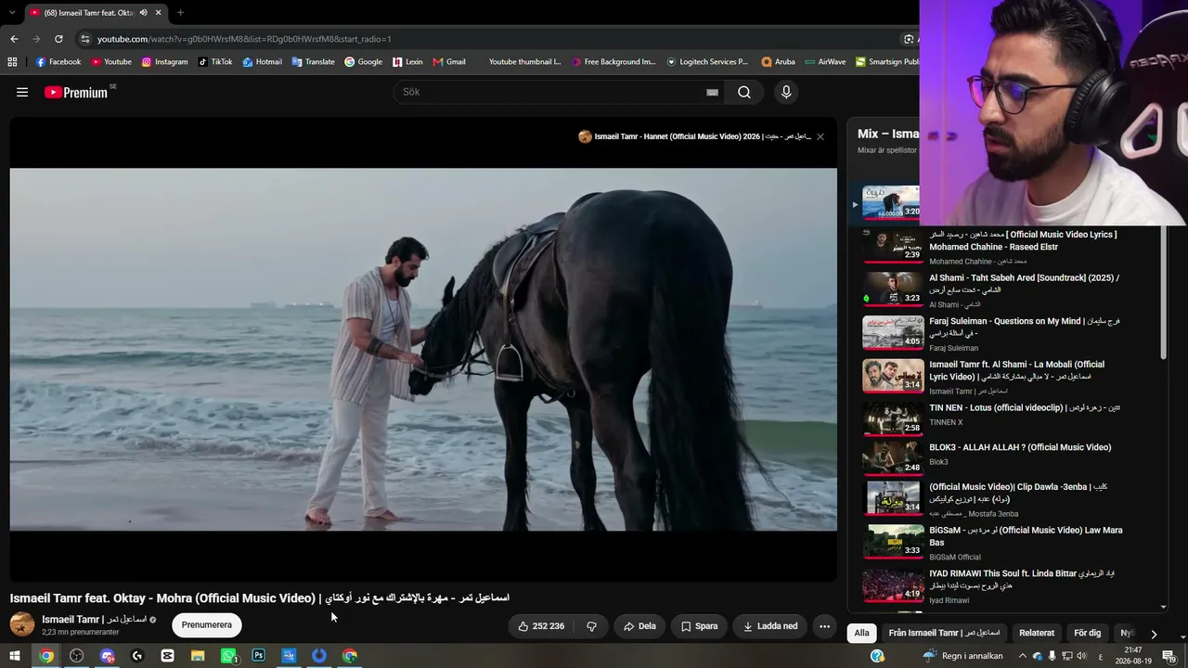
Task: Click the Prenumerera subscribe button
Action: coord(207,625)
